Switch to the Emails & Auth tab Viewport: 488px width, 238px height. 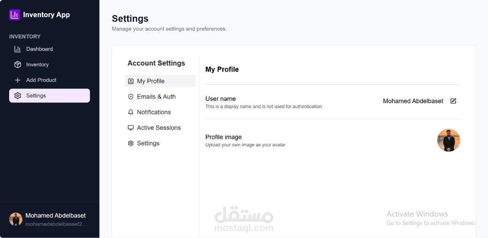coord(156,97)
